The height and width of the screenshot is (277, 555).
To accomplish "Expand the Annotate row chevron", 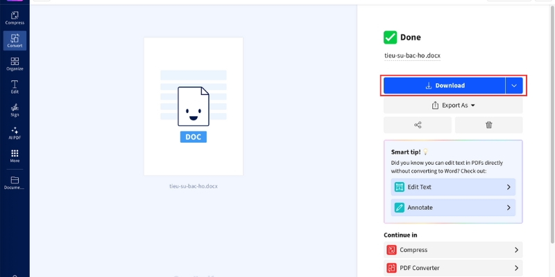I will [508, 207].
